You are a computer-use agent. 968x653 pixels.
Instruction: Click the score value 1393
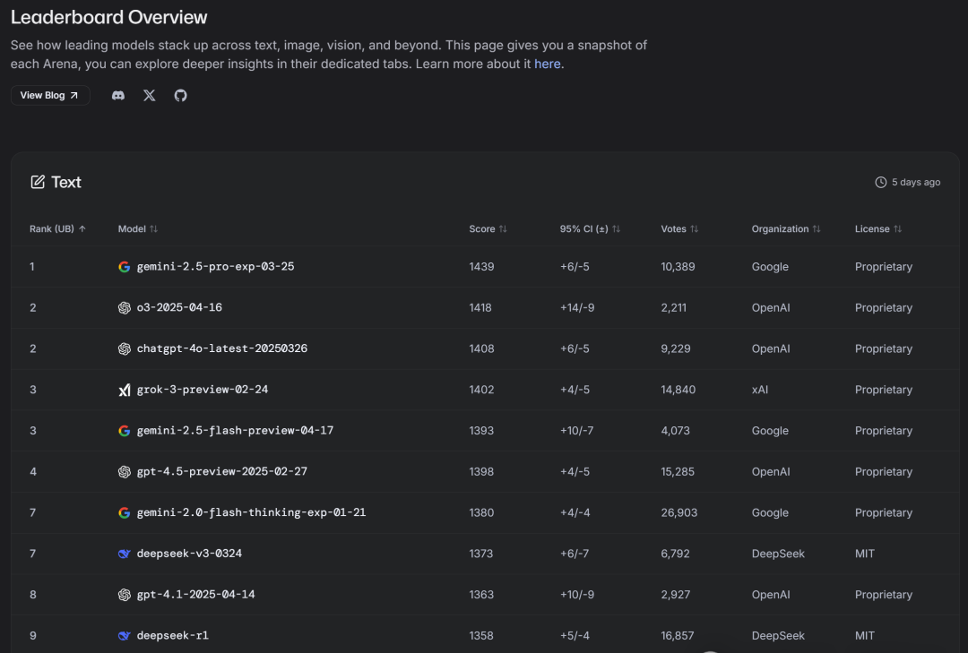[481, 430]
